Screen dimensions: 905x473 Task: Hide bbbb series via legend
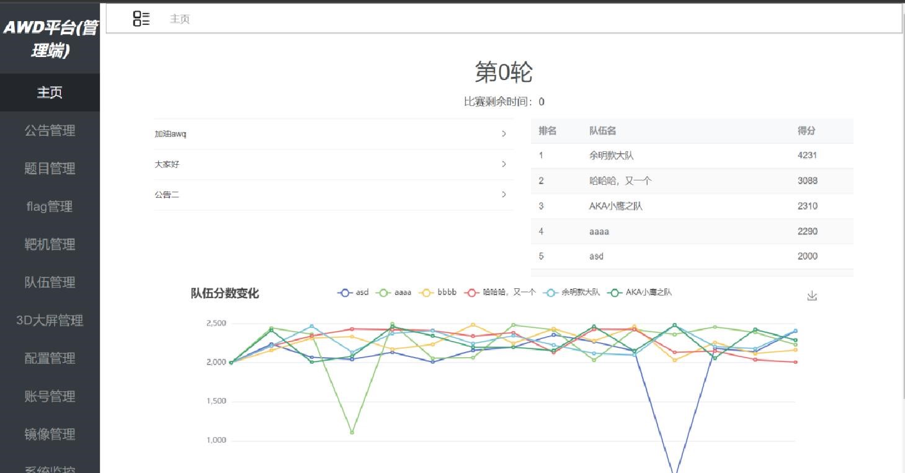(x=438, y=293)
